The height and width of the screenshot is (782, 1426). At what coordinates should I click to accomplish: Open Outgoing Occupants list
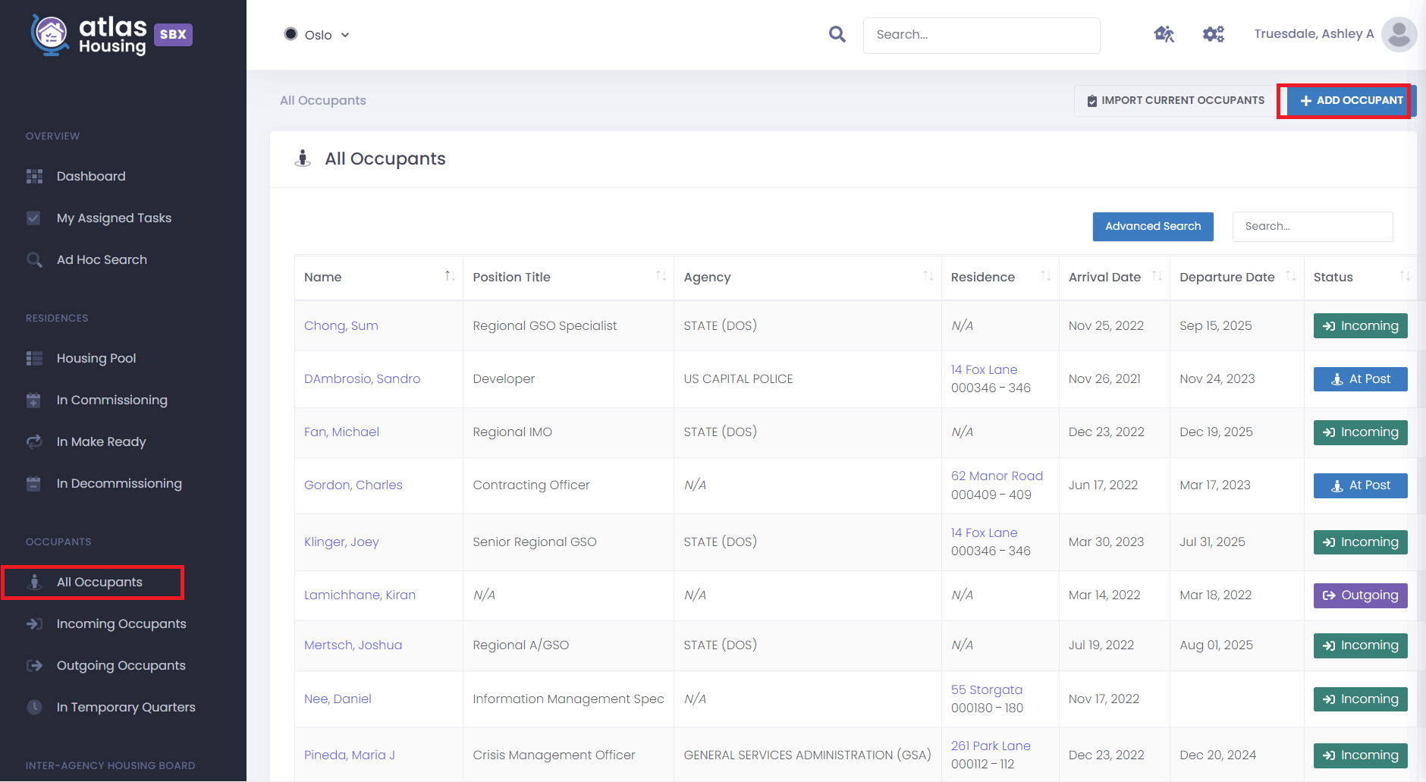121,665
